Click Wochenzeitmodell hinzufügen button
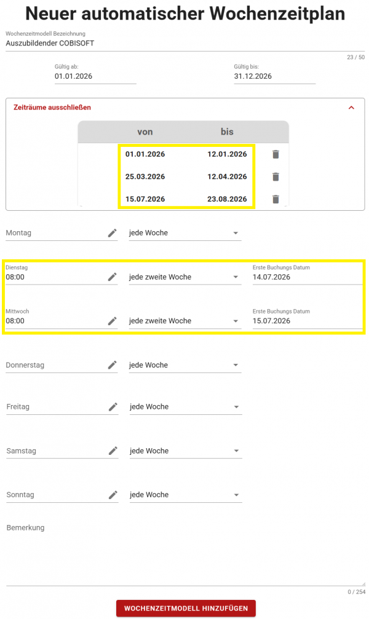This screenshot has height=619, width=369. [186, 609]
